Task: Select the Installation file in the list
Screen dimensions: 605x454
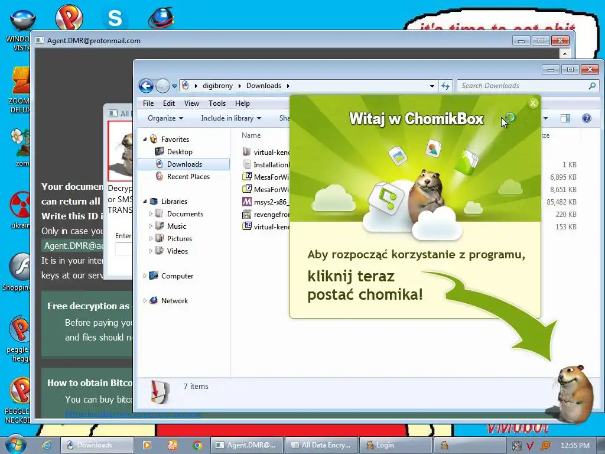Action: tap(266, 164)
